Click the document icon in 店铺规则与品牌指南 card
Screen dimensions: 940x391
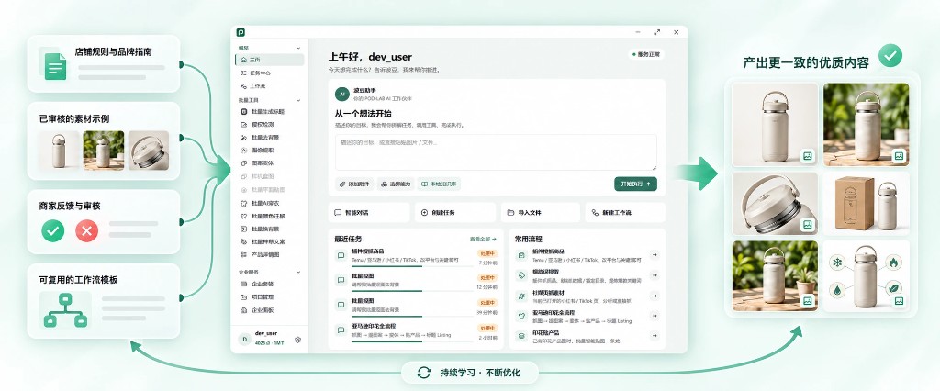click(54, 65)
